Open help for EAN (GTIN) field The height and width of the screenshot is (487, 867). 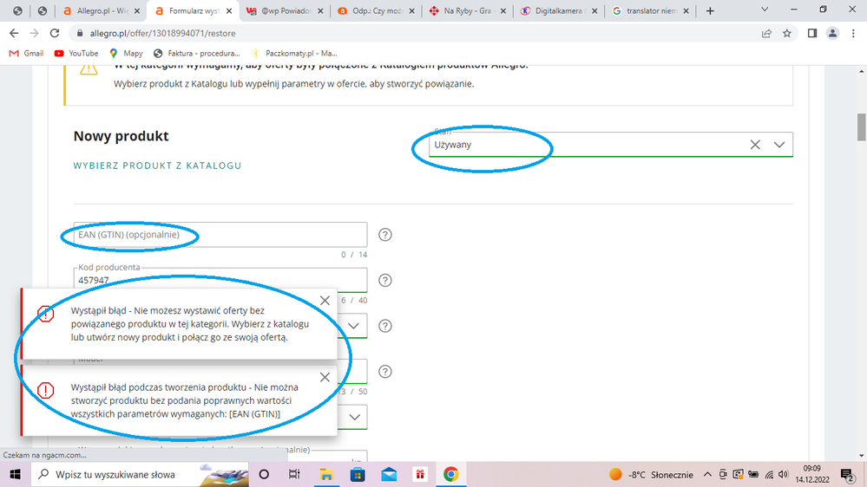click(x=384, y=235)
